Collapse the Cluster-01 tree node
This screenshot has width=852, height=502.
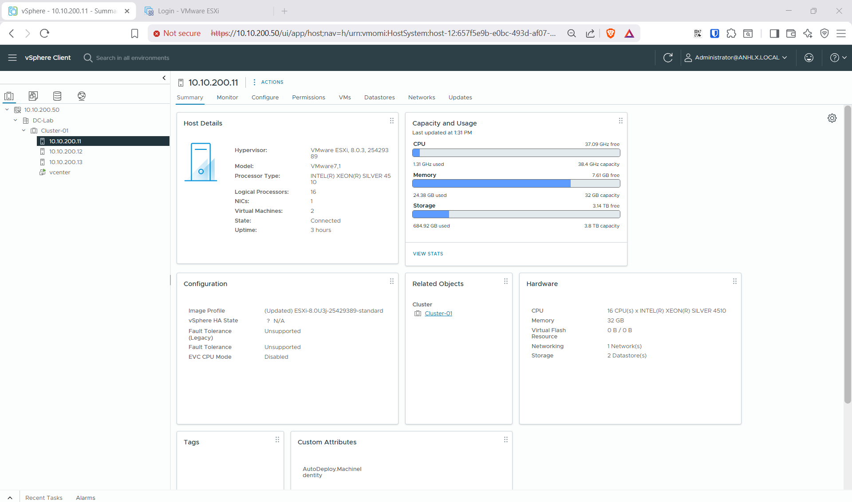point(24,130)
